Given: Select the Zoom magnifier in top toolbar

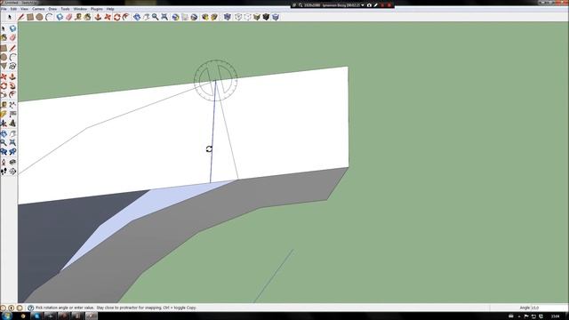Looking at the screenshot, I should (x=156, y=17).
